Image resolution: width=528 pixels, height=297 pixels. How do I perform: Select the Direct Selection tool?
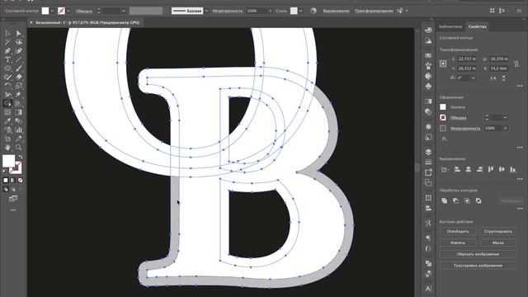tap(18, 33)
